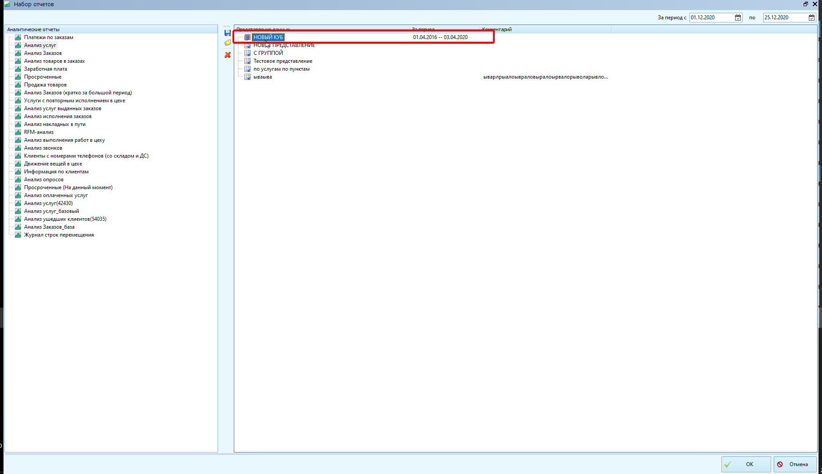Select the НОВЫЙ КУБ view
The width and height of the screenshot is (822, 474).
click(268, 37)
